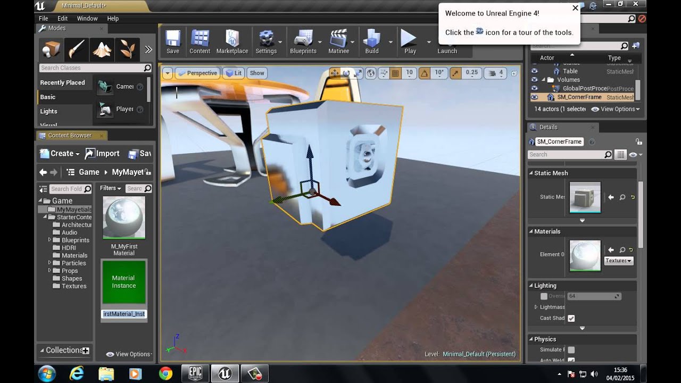Image resolution: width=681 pixels, height=383 pixels.
Task: Click the Save toolbar button
Action: click(x=173, y=42)
